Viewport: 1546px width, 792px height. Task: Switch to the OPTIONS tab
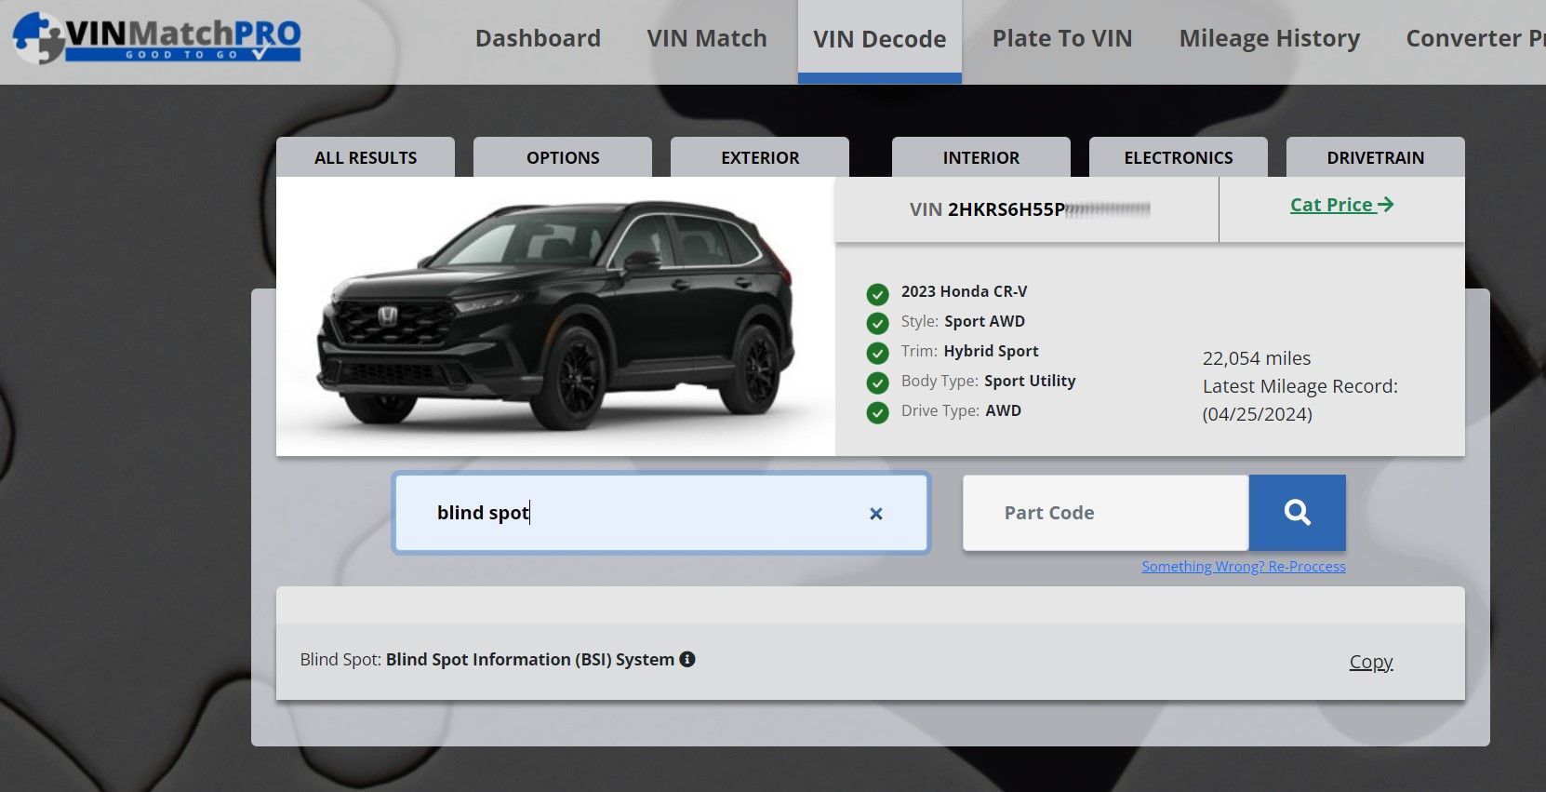[563, 157]
